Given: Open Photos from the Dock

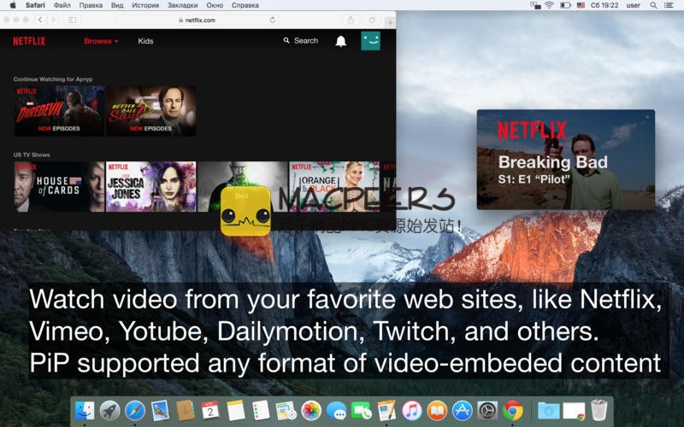Looking at the screenshot, I should coord(311,411).
